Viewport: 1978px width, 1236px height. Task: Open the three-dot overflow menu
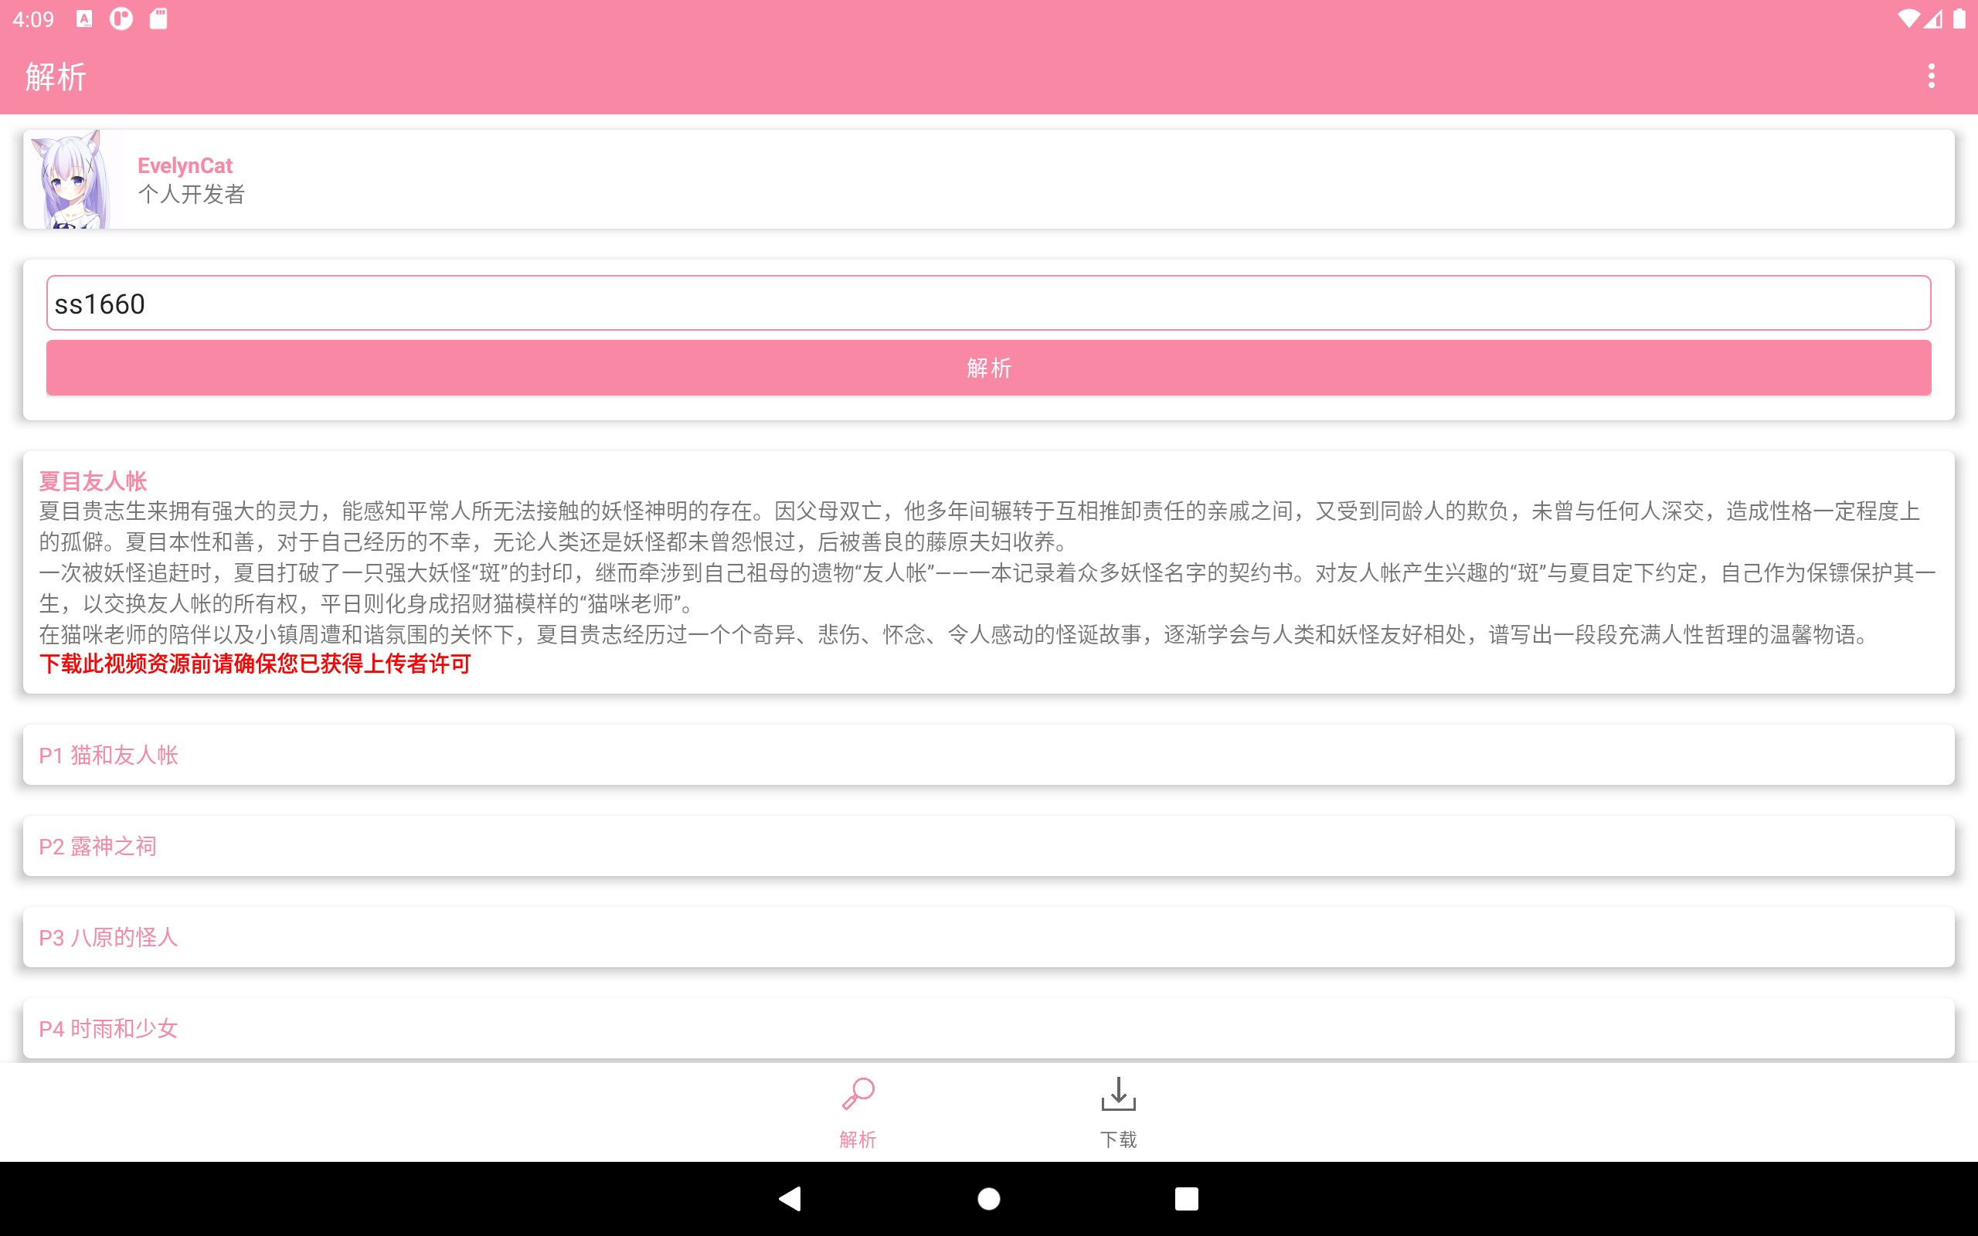(1931, 76)
